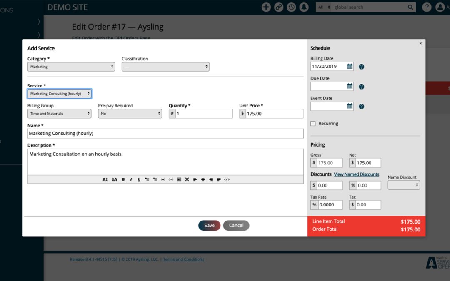Align description text left
The height and width of the screenshot is (281, 450).
tap(195, 179)
